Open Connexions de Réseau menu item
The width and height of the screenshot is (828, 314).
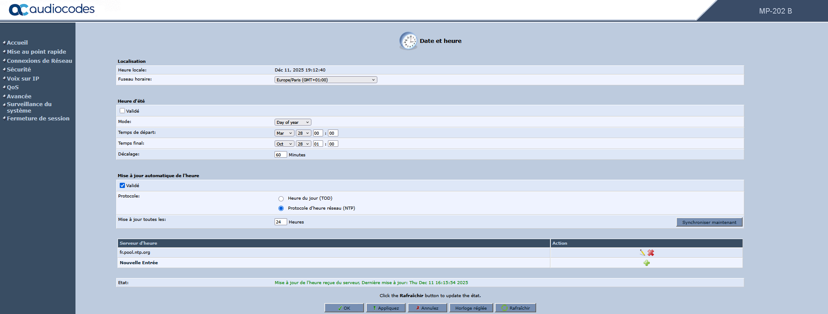point(39,61)
